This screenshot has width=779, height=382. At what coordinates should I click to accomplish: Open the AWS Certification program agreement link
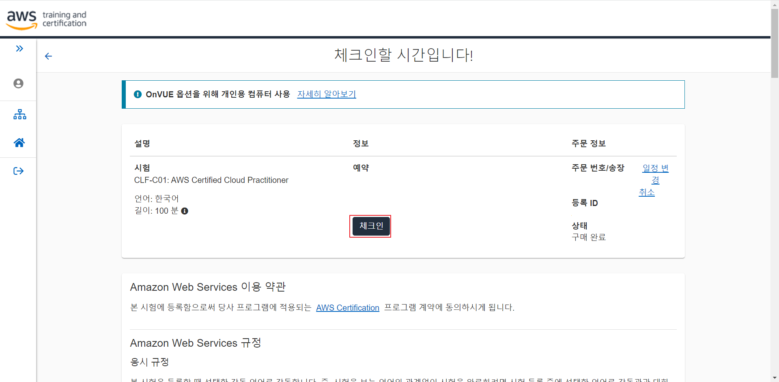coord(348,308)
